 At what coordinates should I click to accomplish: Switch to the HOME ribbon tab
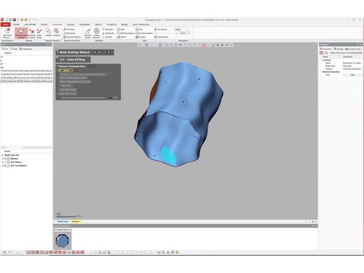[x=16, y=25]
